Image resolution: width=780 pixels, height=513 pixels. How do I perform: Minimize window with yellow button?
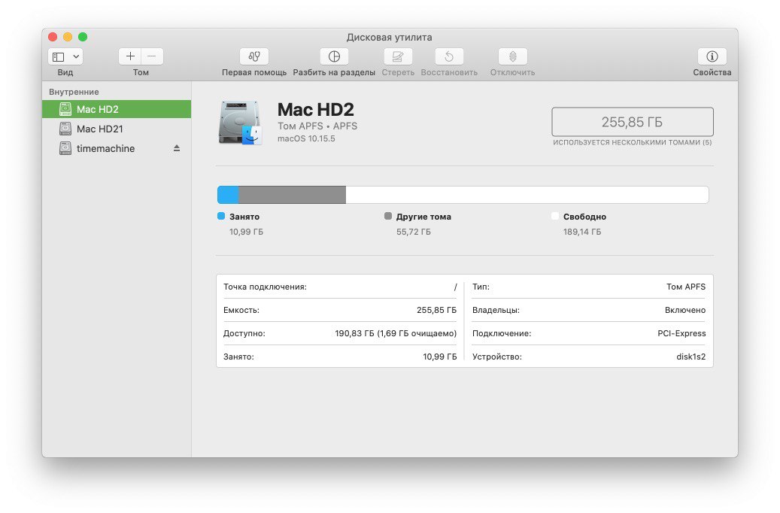click(68, 37)
